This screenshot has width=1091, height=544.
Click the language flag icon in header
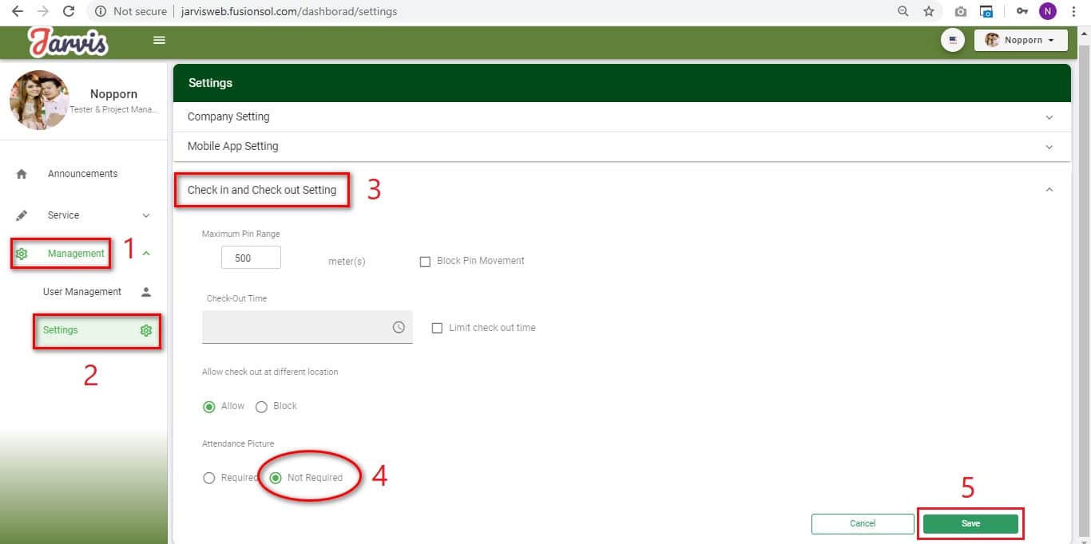(953, 40)
